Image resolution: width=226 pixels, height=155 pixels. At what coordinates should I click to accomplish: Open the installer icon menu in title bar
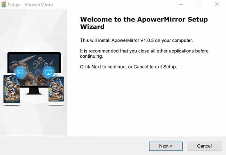click(3, 5)
